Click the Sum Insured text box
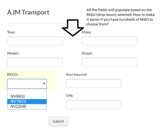 coord(93,83)
